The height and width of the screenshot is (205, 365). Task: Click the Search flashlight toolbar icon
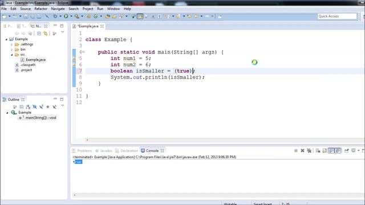(121, 17)
